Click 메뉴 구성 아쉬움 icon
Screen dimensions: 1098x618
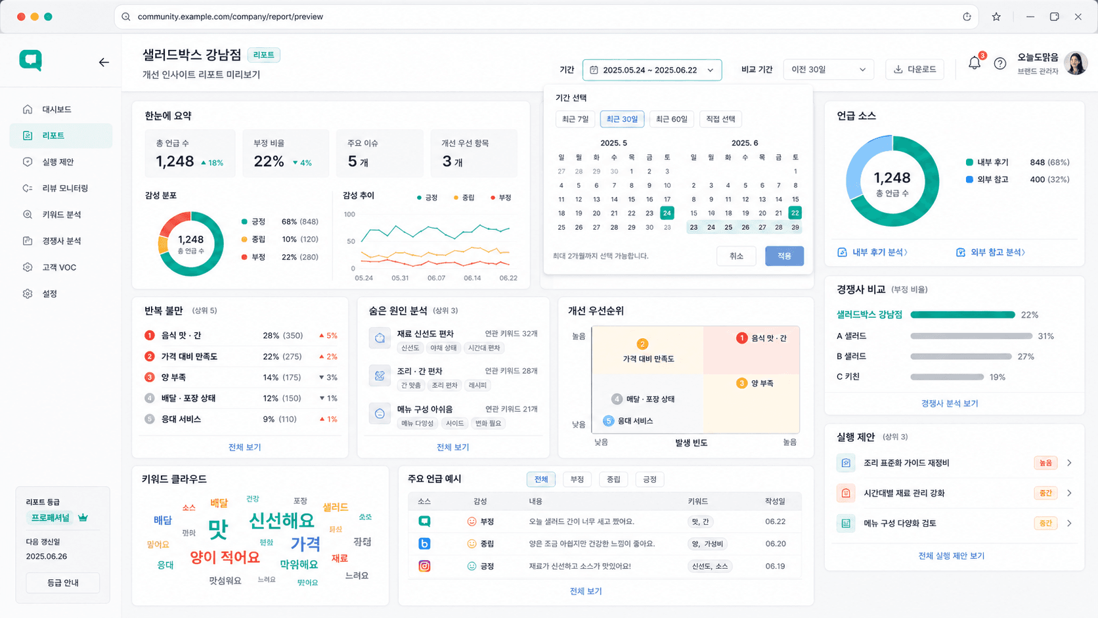pos(380,414)
